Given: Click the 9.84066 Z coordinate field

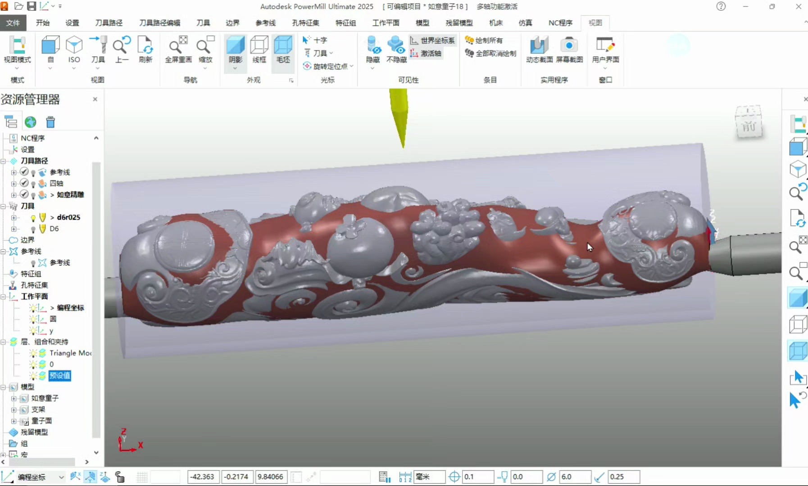Looking at the screenshot, I should (x=272, y=477).
